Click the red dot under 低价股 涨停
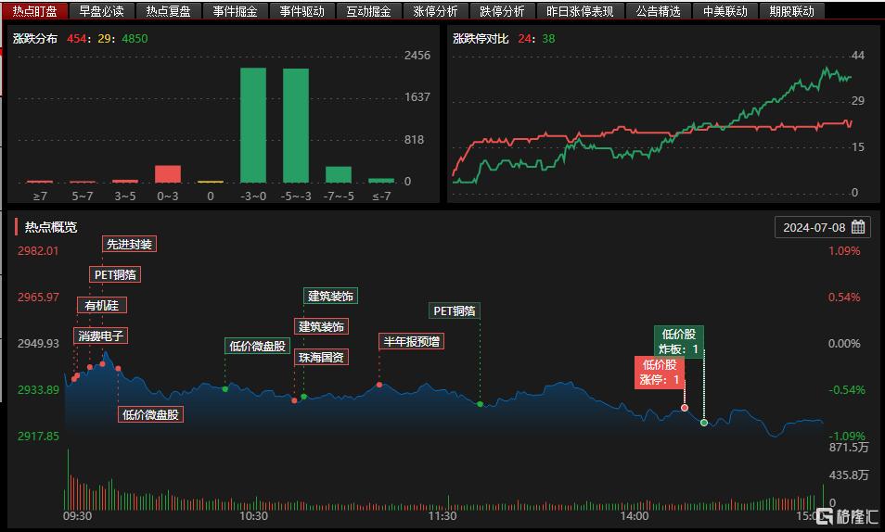The image size is (885, 532). [685, 407]
